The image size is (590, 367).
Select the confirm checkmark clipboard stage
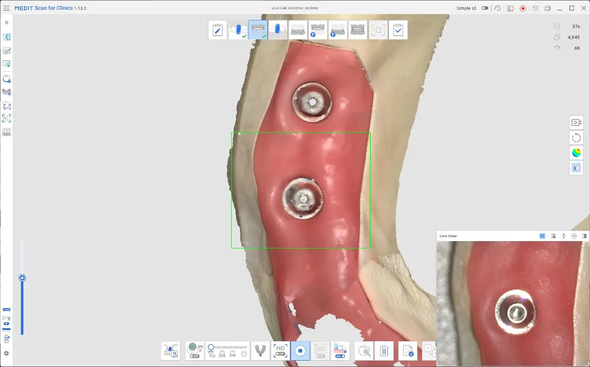[x=398, y=30]
